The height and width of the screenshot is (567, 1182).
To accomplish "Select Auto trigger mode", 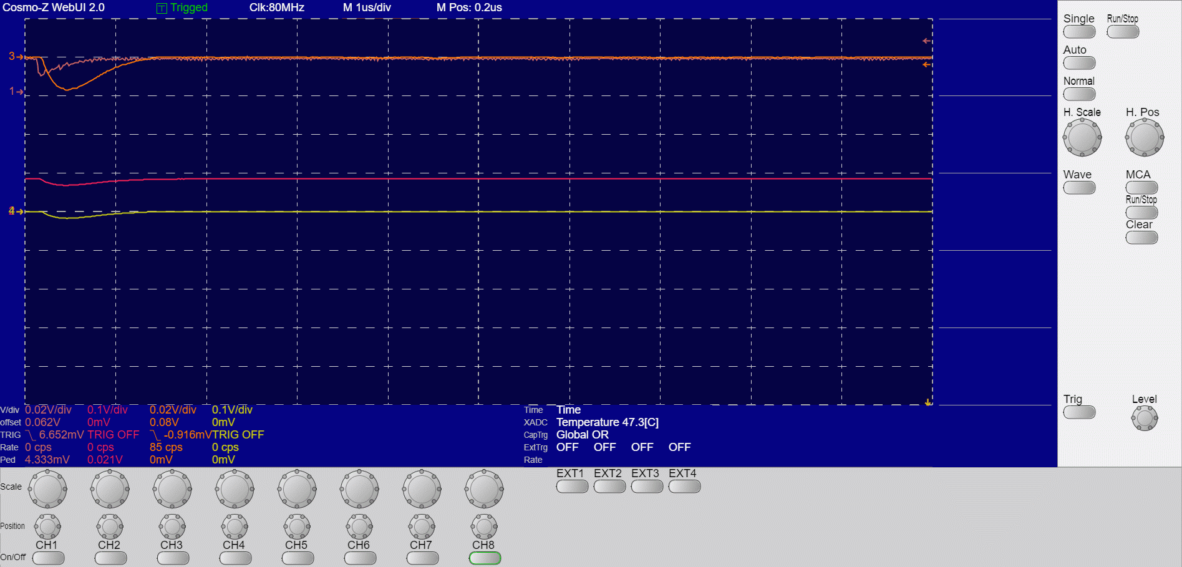I will tap(1079, 63).
